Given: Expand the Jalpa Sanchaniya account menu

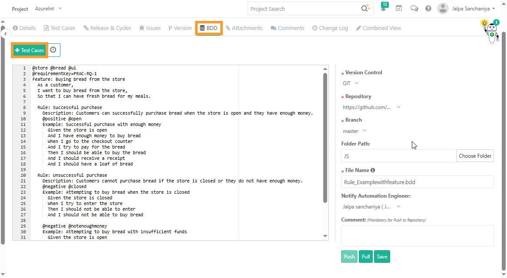Looking at the screenshot, I should 473,8.
